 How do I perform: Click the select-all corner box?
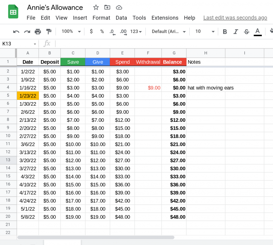pos(8,53)
